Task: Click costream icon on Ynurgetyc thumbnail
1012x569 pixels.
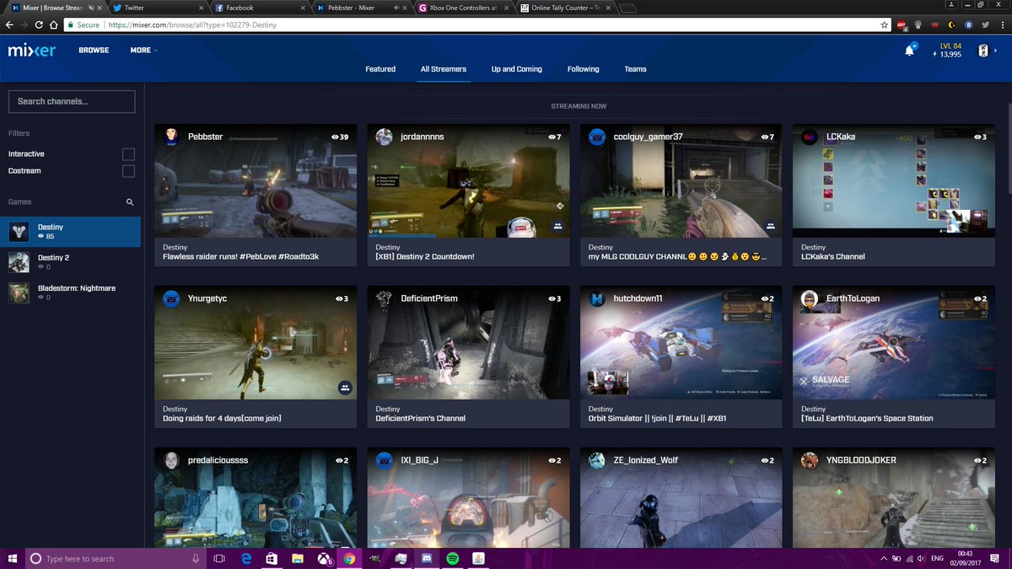Action: click(x=345, y=388)
